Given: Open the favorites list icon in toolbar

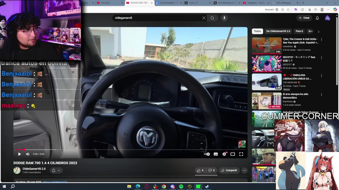Looking at the screenshot, I should point(315,9).
